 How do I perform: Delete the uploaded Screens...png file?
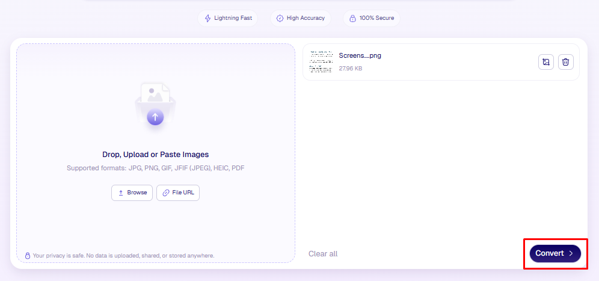pyautogui.click(x=565, y=62)
